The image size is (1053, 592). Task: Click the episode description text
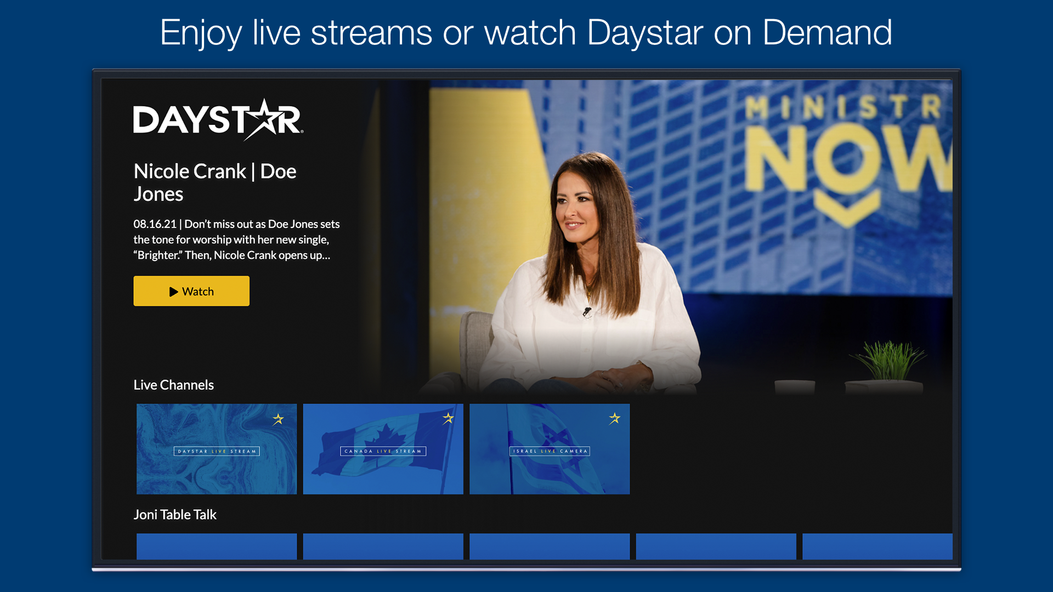coord(236,240)
